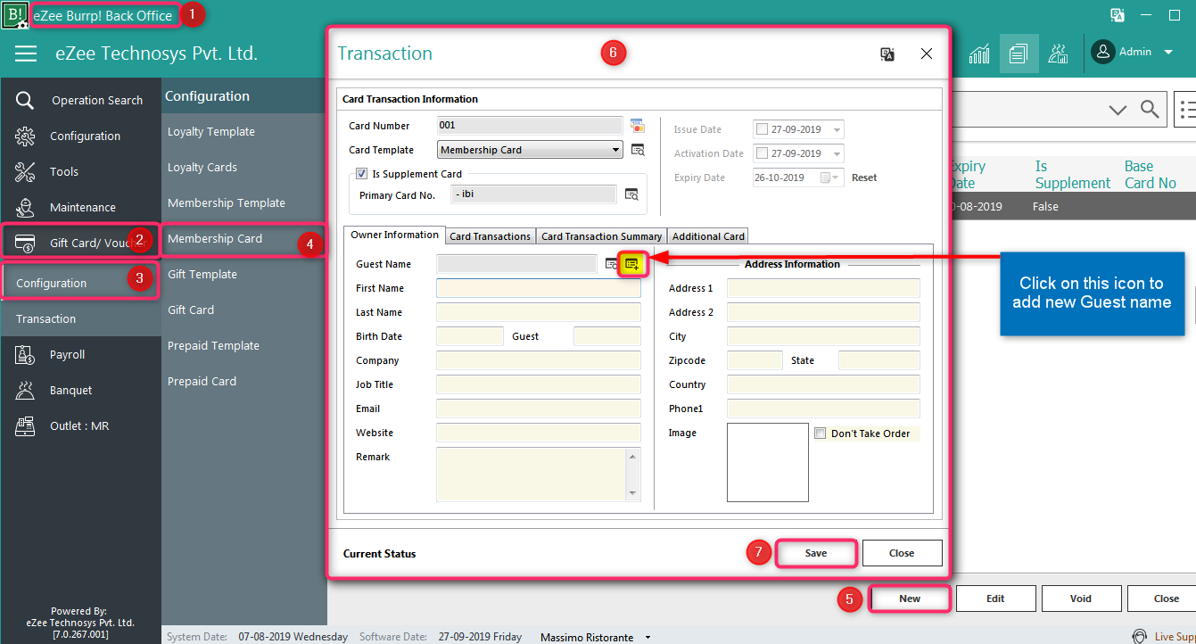Screen dimensions: 1196x644
Task: Click the Reset link beside Expiry Date
Action: (864, 178)
